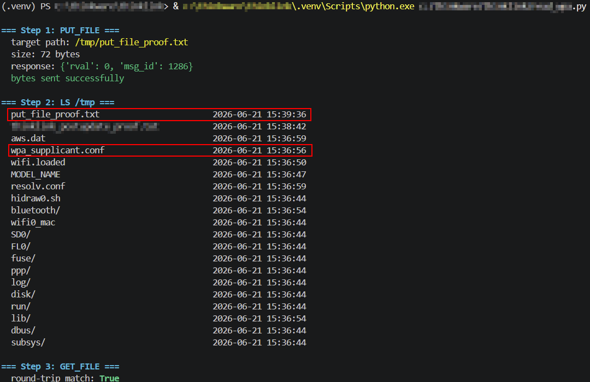Click the resolv.conf file name
Viewport: 590px width, 382px height.
pyautogui.click(x=38, y=187)
